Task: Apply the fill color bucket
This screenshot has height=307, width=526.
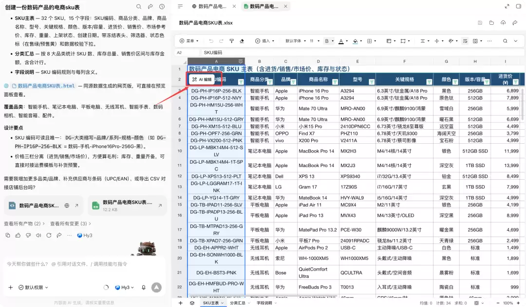Action: point(355,41)
